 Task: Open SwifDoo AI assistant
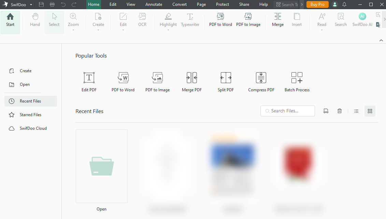coord(362,20)
